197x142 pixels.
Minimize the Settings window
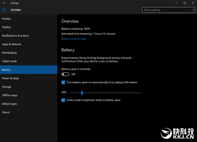click(x=177, y=3)
